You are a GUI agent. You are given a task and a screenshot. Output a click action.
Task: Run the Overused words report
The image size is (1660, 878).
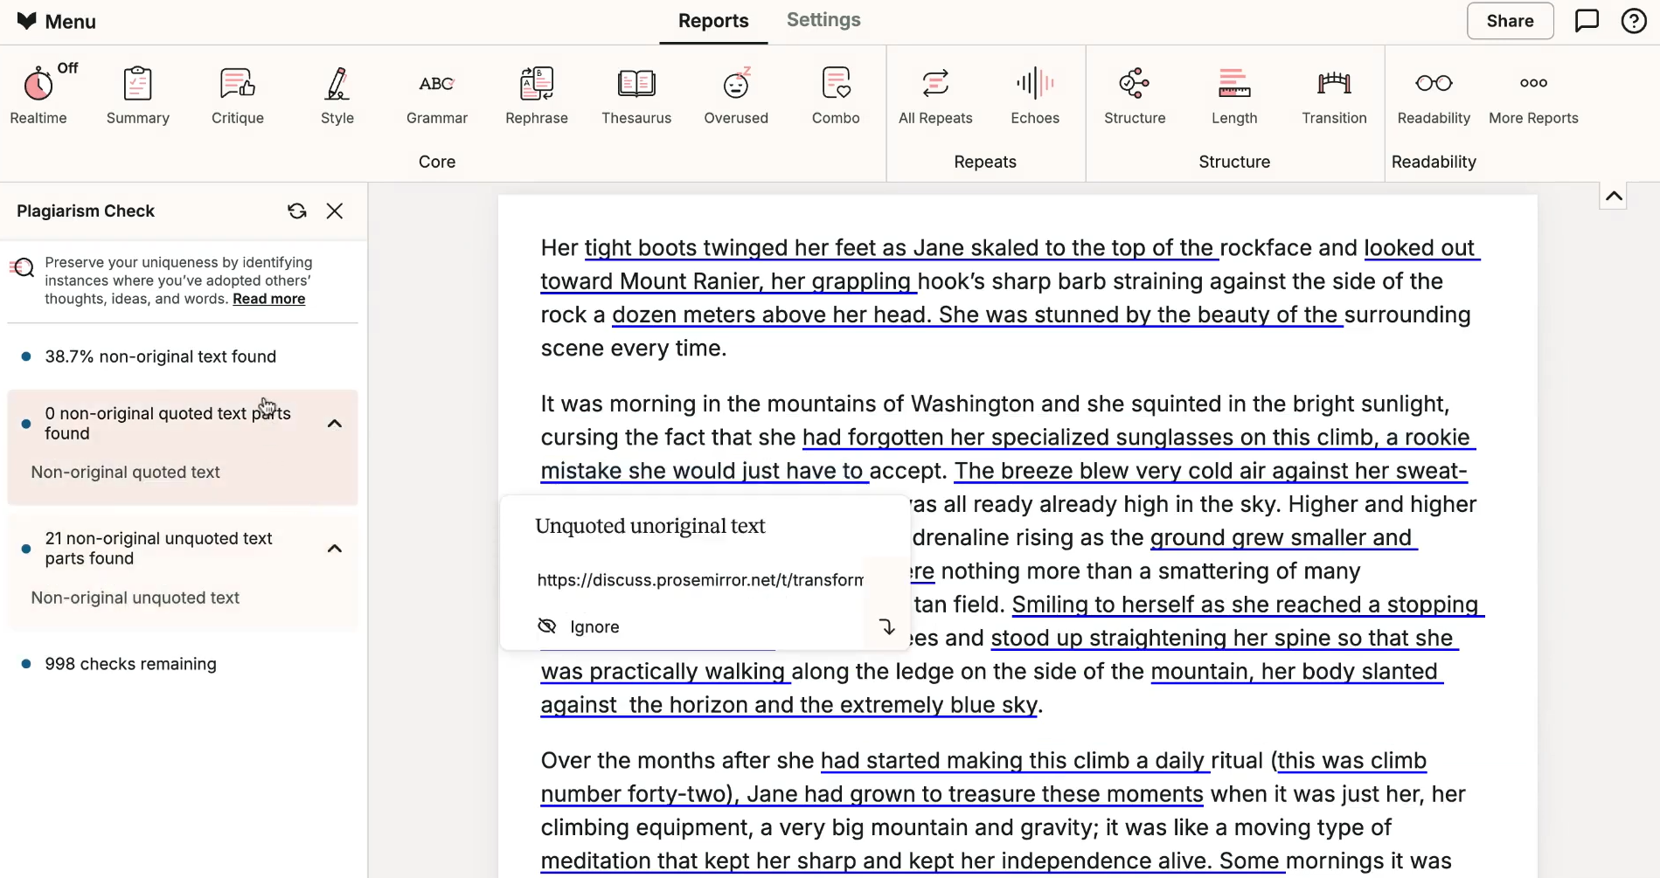tap(736, 96)
